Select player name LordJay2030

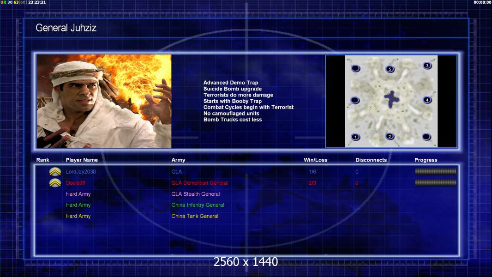81,172
